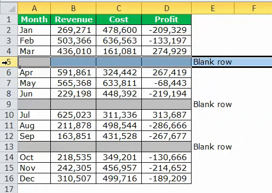Click profit value 274,929
The height and width of the screenshot is (193, 272).
coord(166,51)
